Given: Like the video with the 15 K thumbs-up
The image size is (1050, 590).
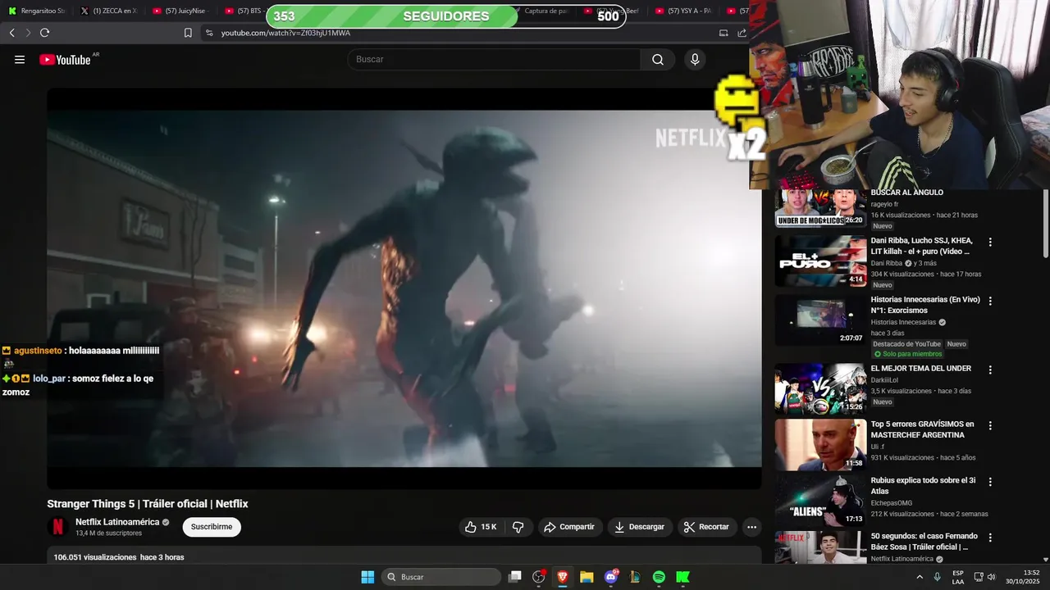Looking at the screenshot, I should [481, 527].
